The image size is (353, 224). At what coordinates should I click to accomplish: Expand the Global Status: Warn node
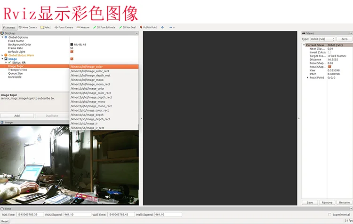pyautogui.click(x=2, y=55)
